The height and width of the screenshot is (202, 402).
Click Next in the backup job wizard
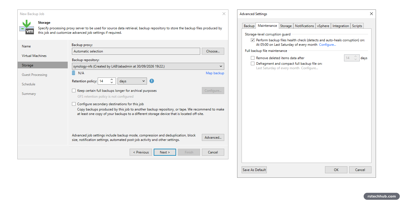165,152
